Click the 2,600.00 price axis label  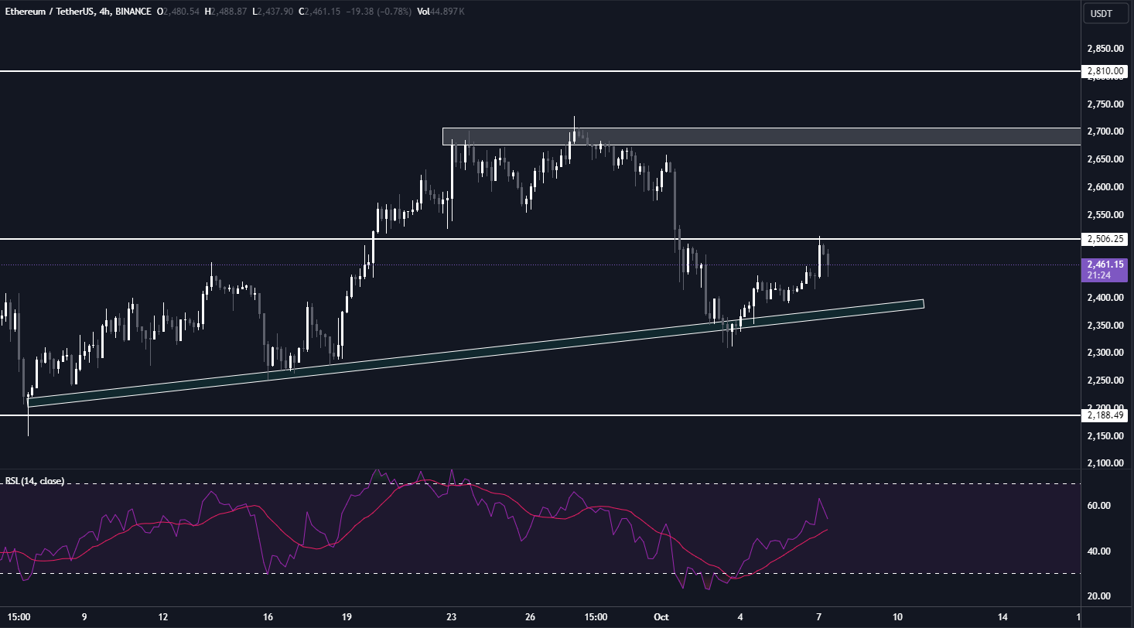click(x=1105, y=186)
